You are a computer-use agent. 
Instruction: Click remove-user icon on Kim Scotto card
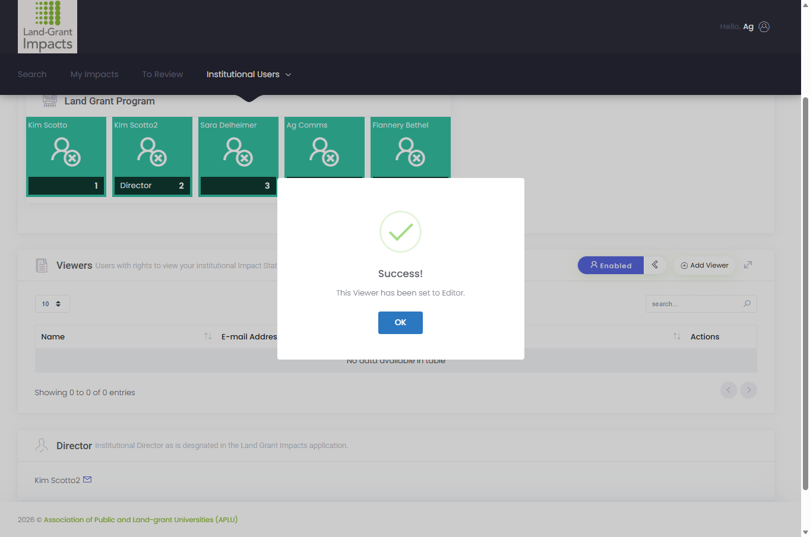(x=66, y=152)
